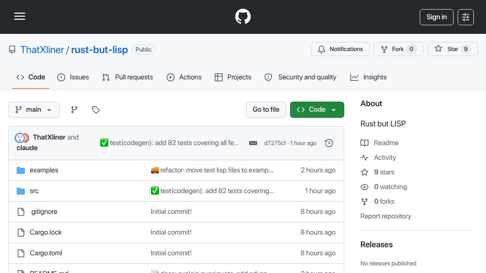Click Cargo.toml row '8 hours ago' timestamp

[x=318, y=253]
